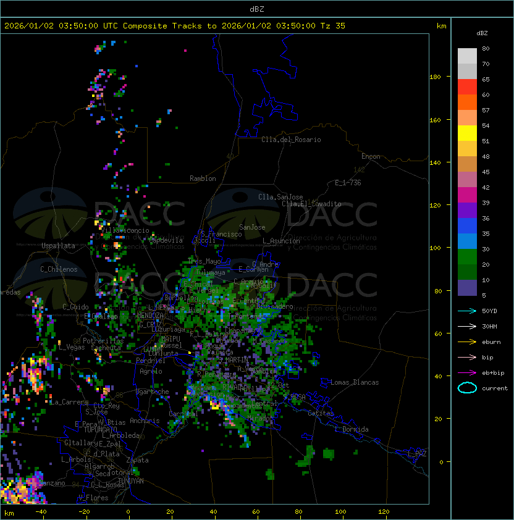Click the E_1-736 map label
This screenshot has height=520, width=514.
click(348, 183)
